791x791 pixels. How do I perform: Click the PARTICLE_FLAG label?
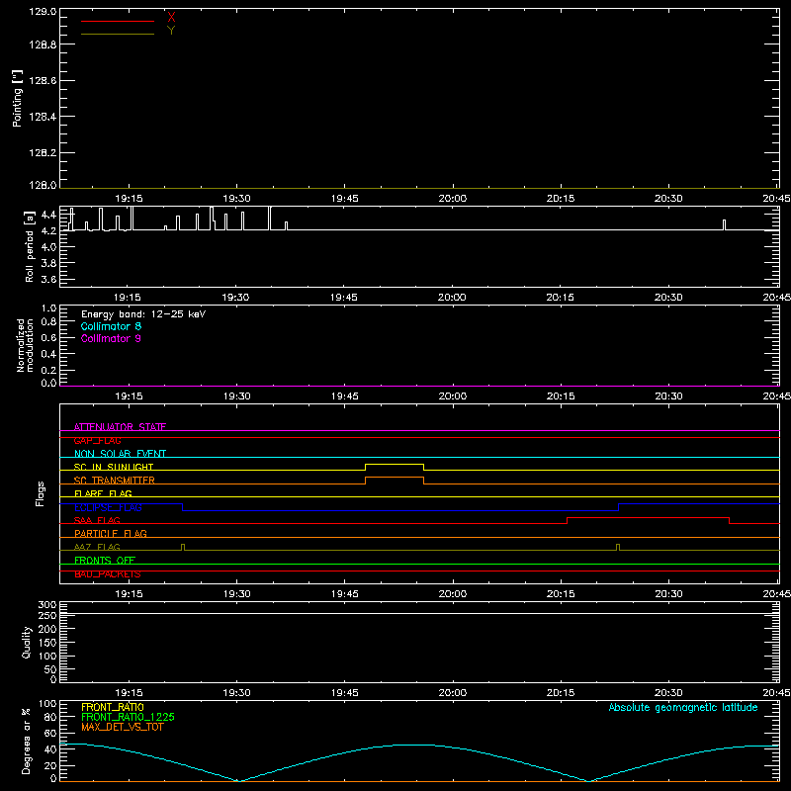tap(111, 534)
